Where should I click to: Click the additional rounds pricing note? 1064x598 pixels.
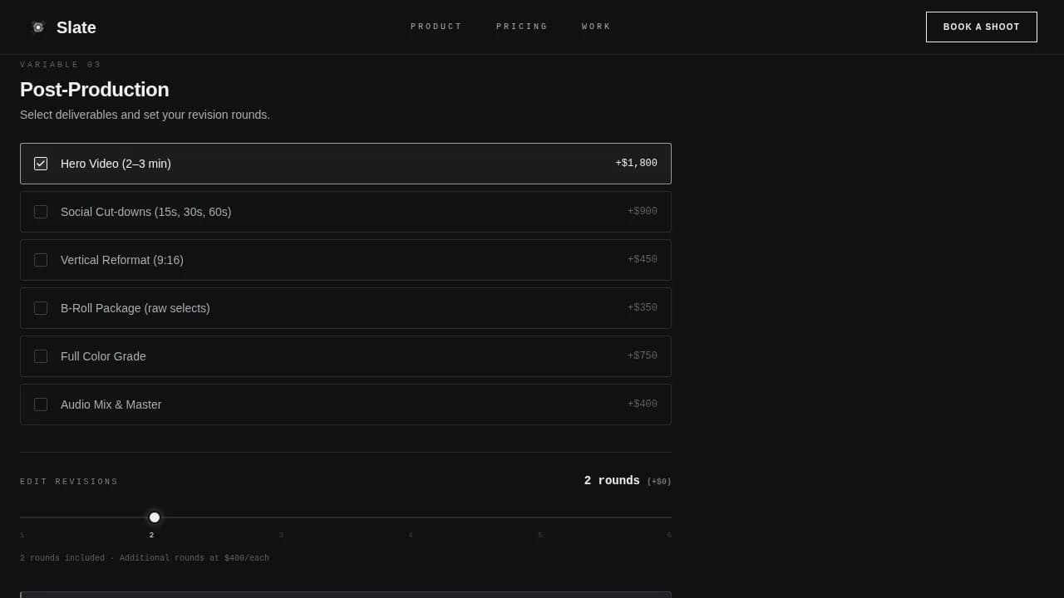click(x=145, y=557)
